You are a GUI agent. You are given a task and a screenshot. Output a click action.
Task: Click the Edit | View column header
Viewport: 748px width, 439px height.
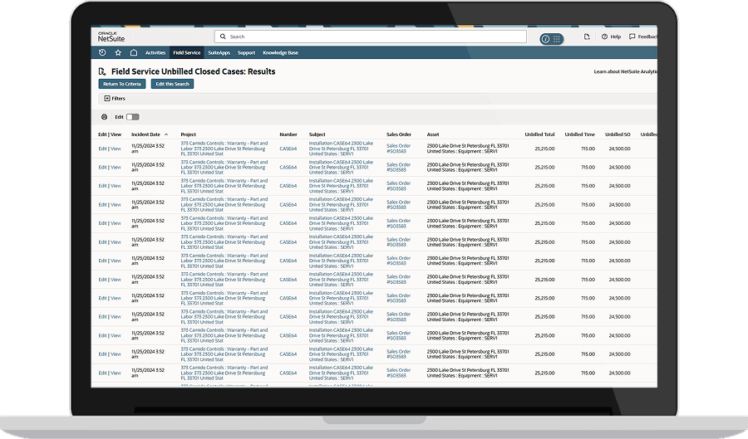pyautogui.click(x=110, y=134)
